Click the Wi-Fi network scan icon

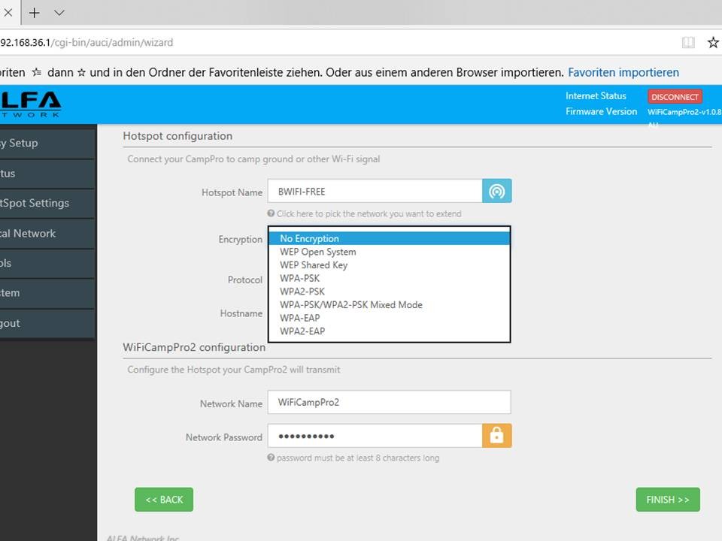tap(497, 191)
